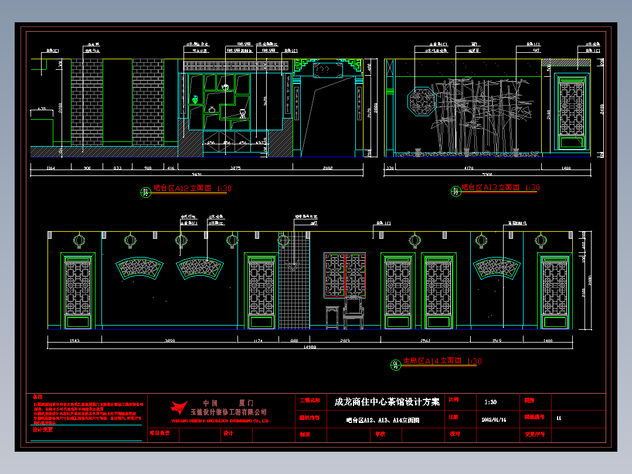This screenshot has height=474, width=632.
Task: Click the 比例 label in title block
Action: (x=453, y=399)
